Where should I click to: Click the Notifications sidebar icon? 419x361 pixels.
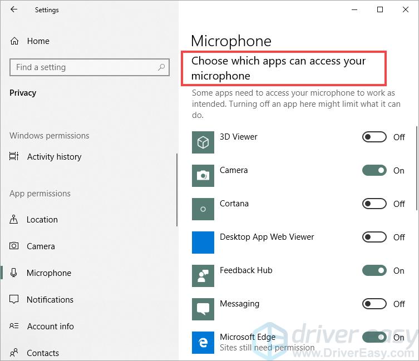pos(14,299)
